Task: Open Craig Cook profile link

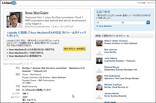Action: point(110,102)
